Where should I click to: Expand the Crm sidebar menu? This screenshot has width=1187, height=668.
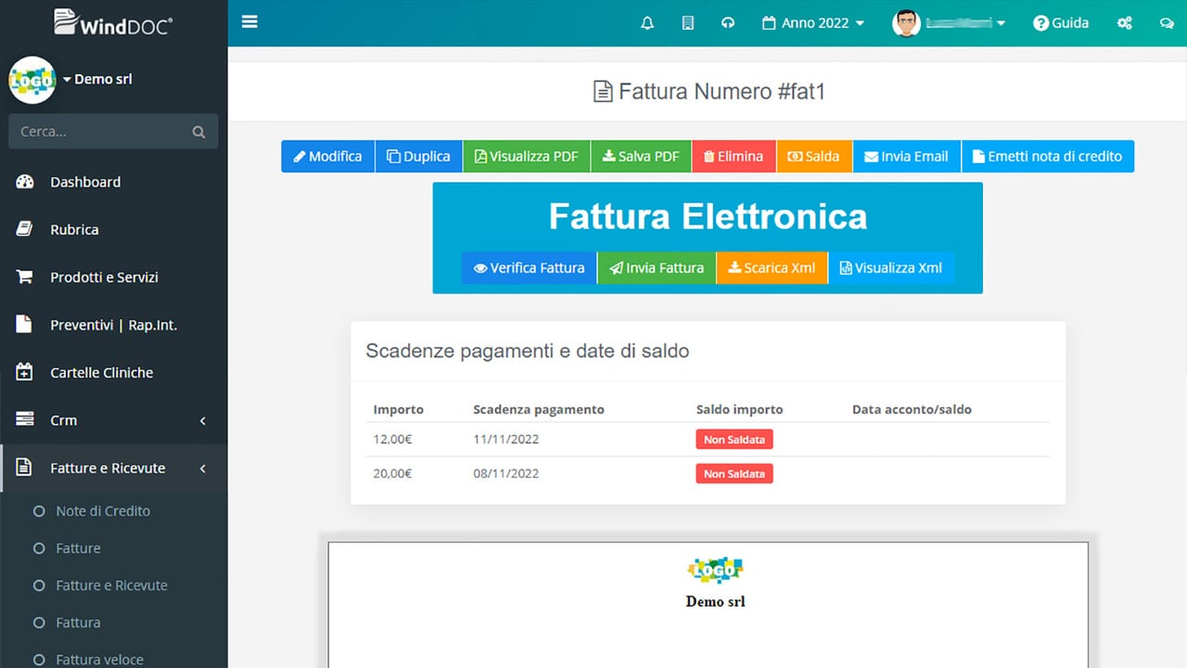click(x=113, y=420)
